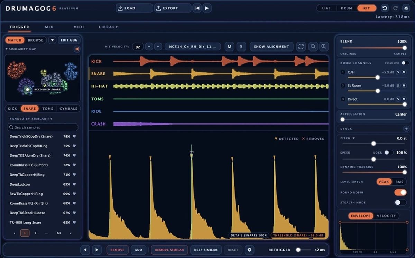Favorite DeepTrick5CopDry (Snare) heart
The height and width of the screenshot is (258, 415).
coord(74,136)
